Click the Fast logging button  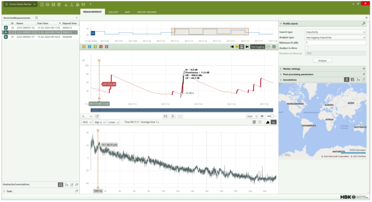(x=257, y=47)
